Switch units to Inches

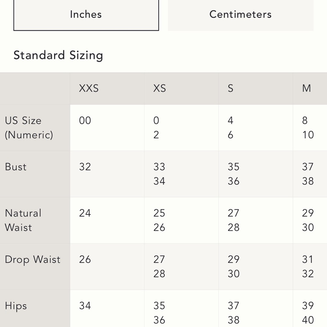point(86,15)
